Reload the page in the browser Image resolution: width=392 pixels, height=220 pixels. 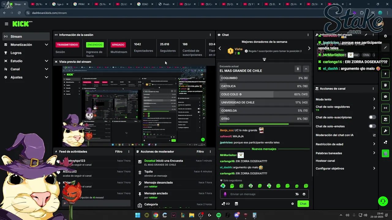click(x=19, y=13)
